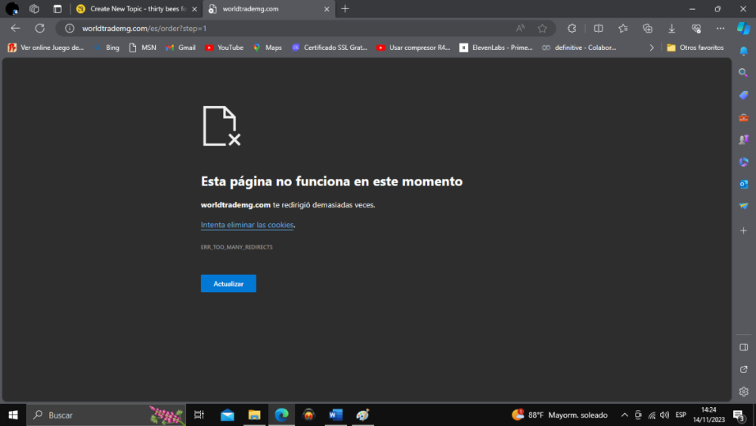Open Word from the taskbar

pyautogui.click(x=336, y=415)
